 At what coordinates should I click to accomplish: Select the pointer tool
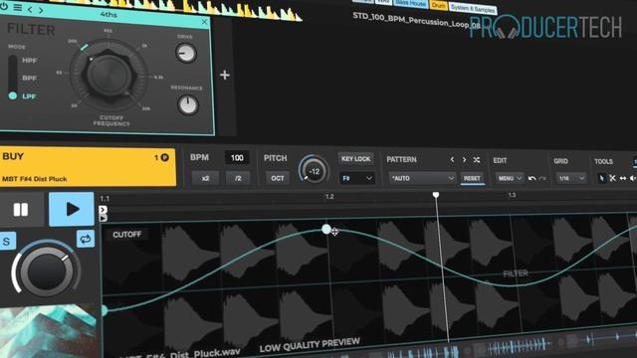coord(601,178)
